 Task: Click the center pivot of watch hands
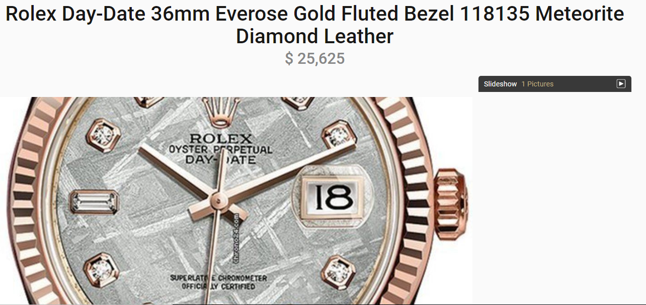pyautogui.click(x=217, y=200)
